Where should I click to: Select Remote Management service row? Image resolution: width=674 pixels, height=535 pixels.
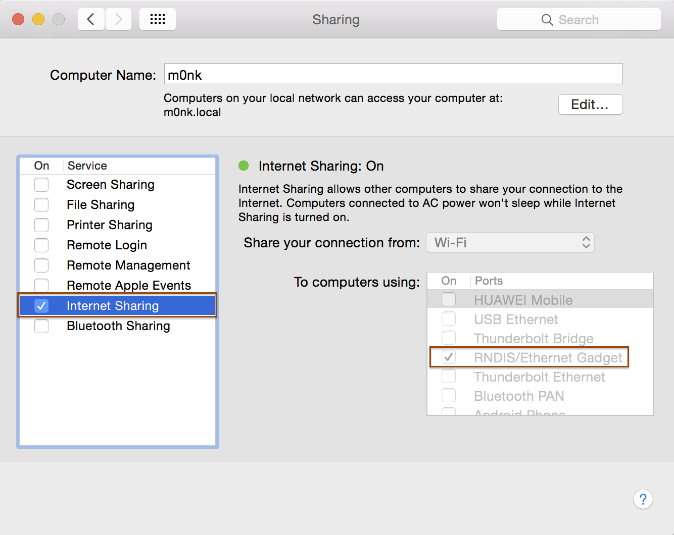pos(118,265)
